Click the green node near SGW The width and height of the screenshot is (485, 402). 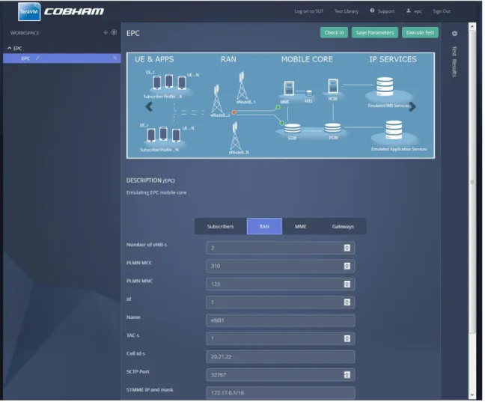pos(281,123)
